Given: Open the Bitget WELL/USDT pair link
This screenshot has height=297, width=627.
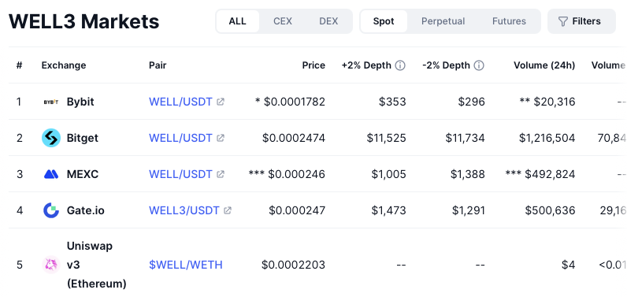Looking at the screenshot, I should [180, 138].
